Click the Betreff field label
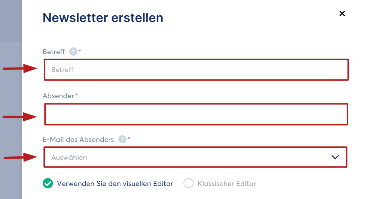The image size is (365, 199). point(54,52)
